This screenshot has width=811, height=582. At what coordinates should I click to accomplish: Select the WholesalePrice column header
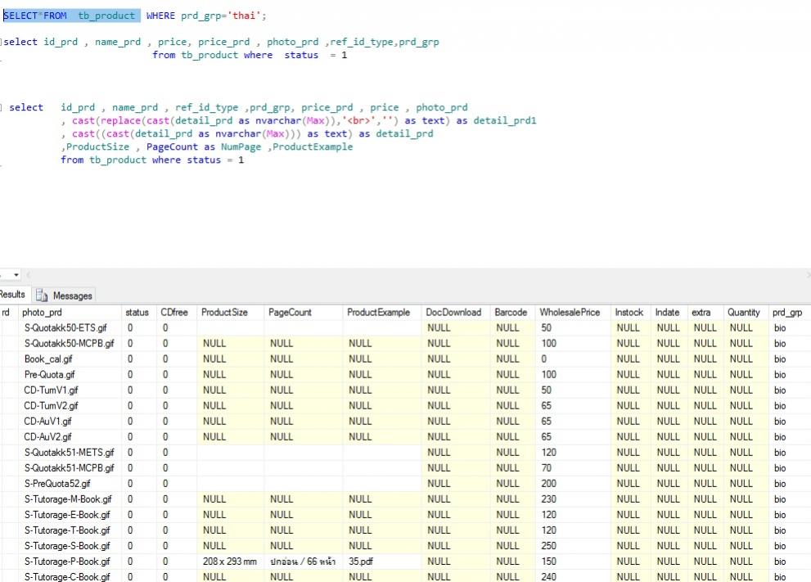570,312
